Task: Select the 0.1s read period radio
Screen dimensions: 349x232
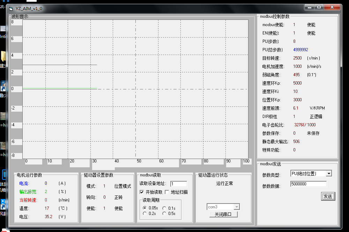Action: tap(164, 208)
